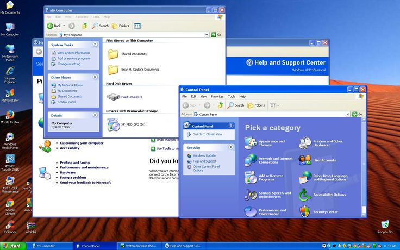Expand the Control Panel address bar dropdown

[x=347, y=114]
